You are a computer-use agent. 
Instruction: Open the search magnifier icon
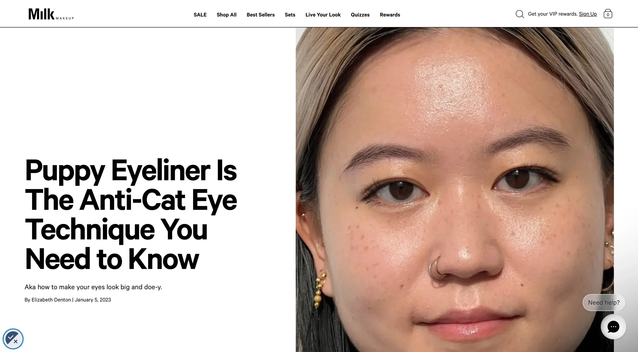point(520,14)
